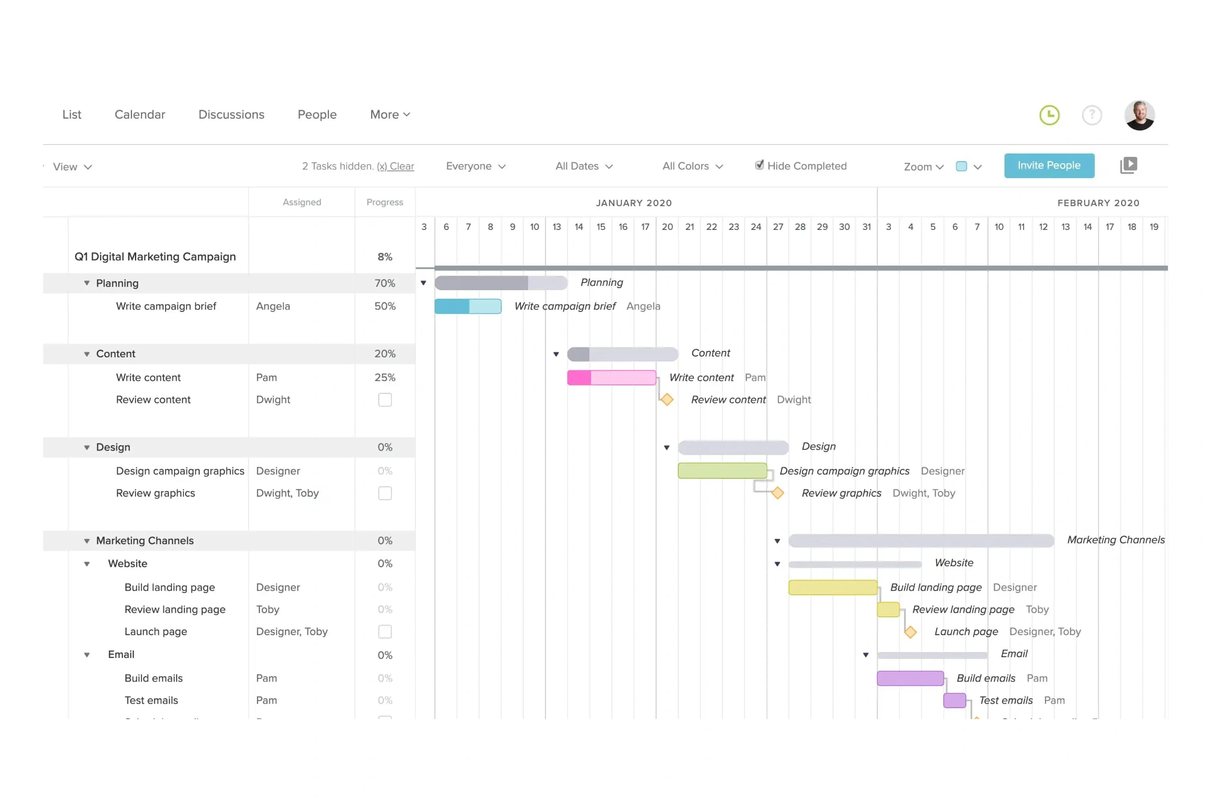Click the FEBRUARY 2020 month header
Screen dimensions: 1212x807
click(1098, 203)
